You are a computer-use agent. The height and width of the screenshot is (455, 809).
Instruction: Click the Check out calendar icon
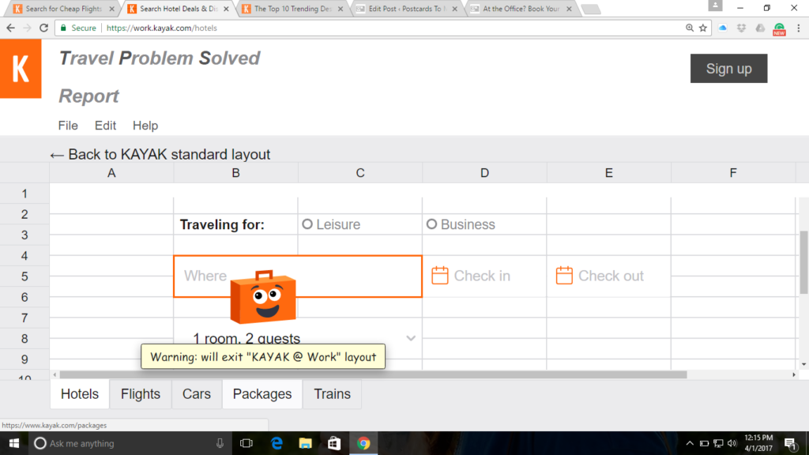[564, 276]
